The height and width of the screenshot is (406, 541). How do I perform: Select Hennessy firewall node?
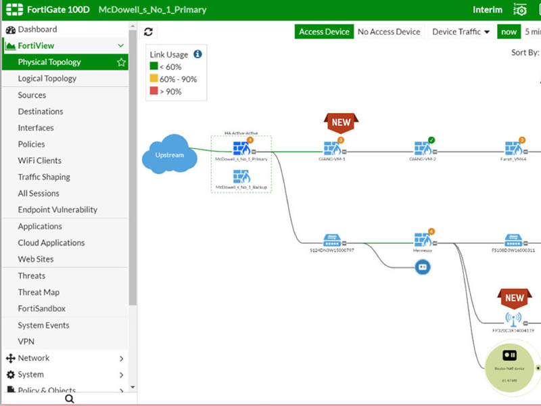tap(423, 240)
